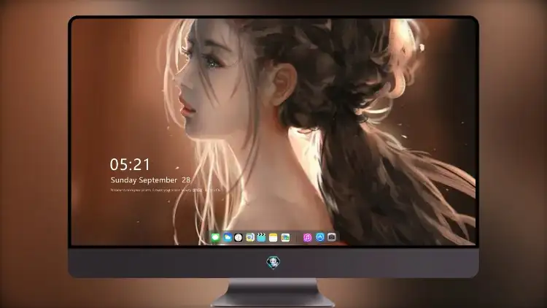Open the green Messages app in dock
Viewport: 547px width, 308px height.
click(x=215, y=237)
